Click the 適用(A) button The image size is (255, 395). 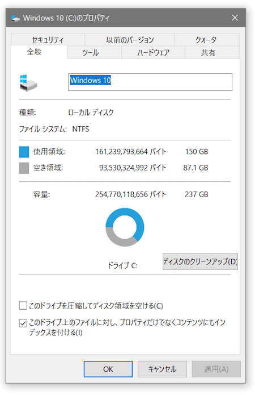coord(216,369)
